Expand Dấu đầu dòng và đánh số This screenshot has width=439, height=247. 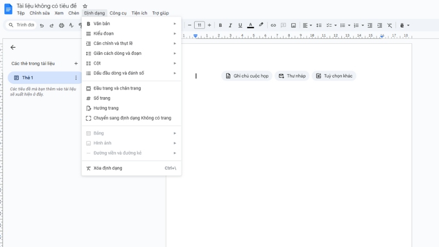[131, 73]
